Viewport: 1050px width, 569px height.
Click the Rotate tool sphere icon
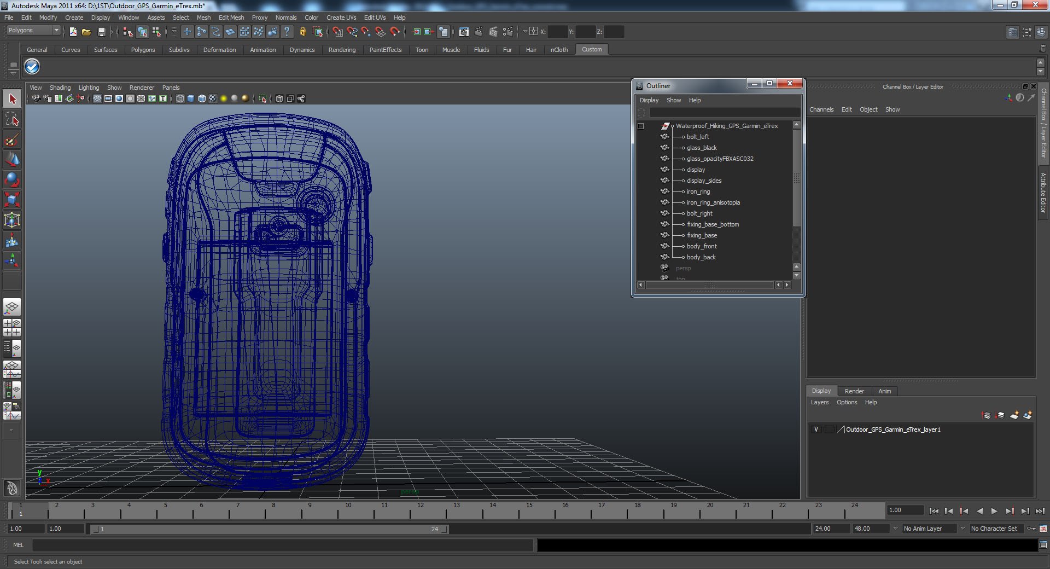pyautogui.click(x=12, y=179)
